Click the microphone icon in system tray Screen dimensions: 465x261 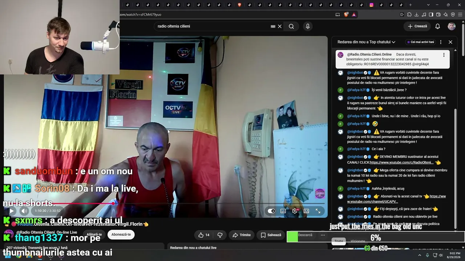[427, 255]
